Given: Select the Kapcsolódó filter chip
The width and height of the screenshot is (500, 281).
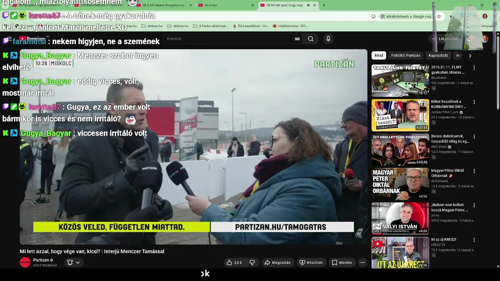Looking at the screenshot, I should click(x=438, y=55).
